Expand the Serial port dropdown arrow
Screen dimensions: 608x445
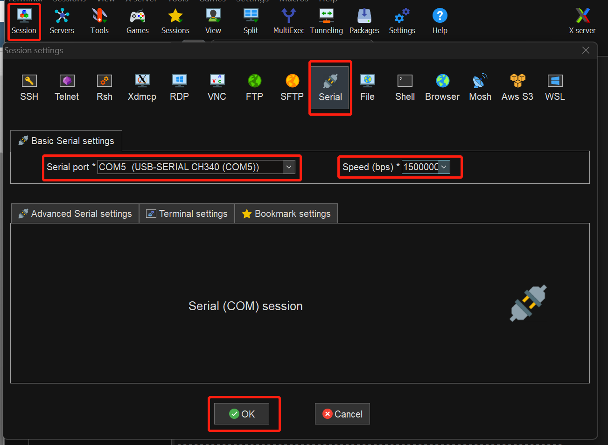point(289,167)
